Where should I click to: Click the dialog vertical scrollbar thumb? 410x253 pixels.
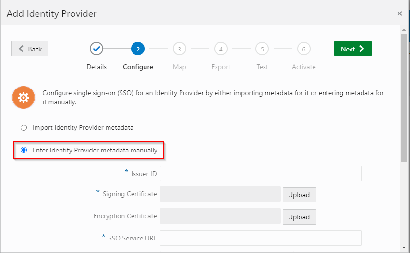pyautogui.click(x=404, y=96)
